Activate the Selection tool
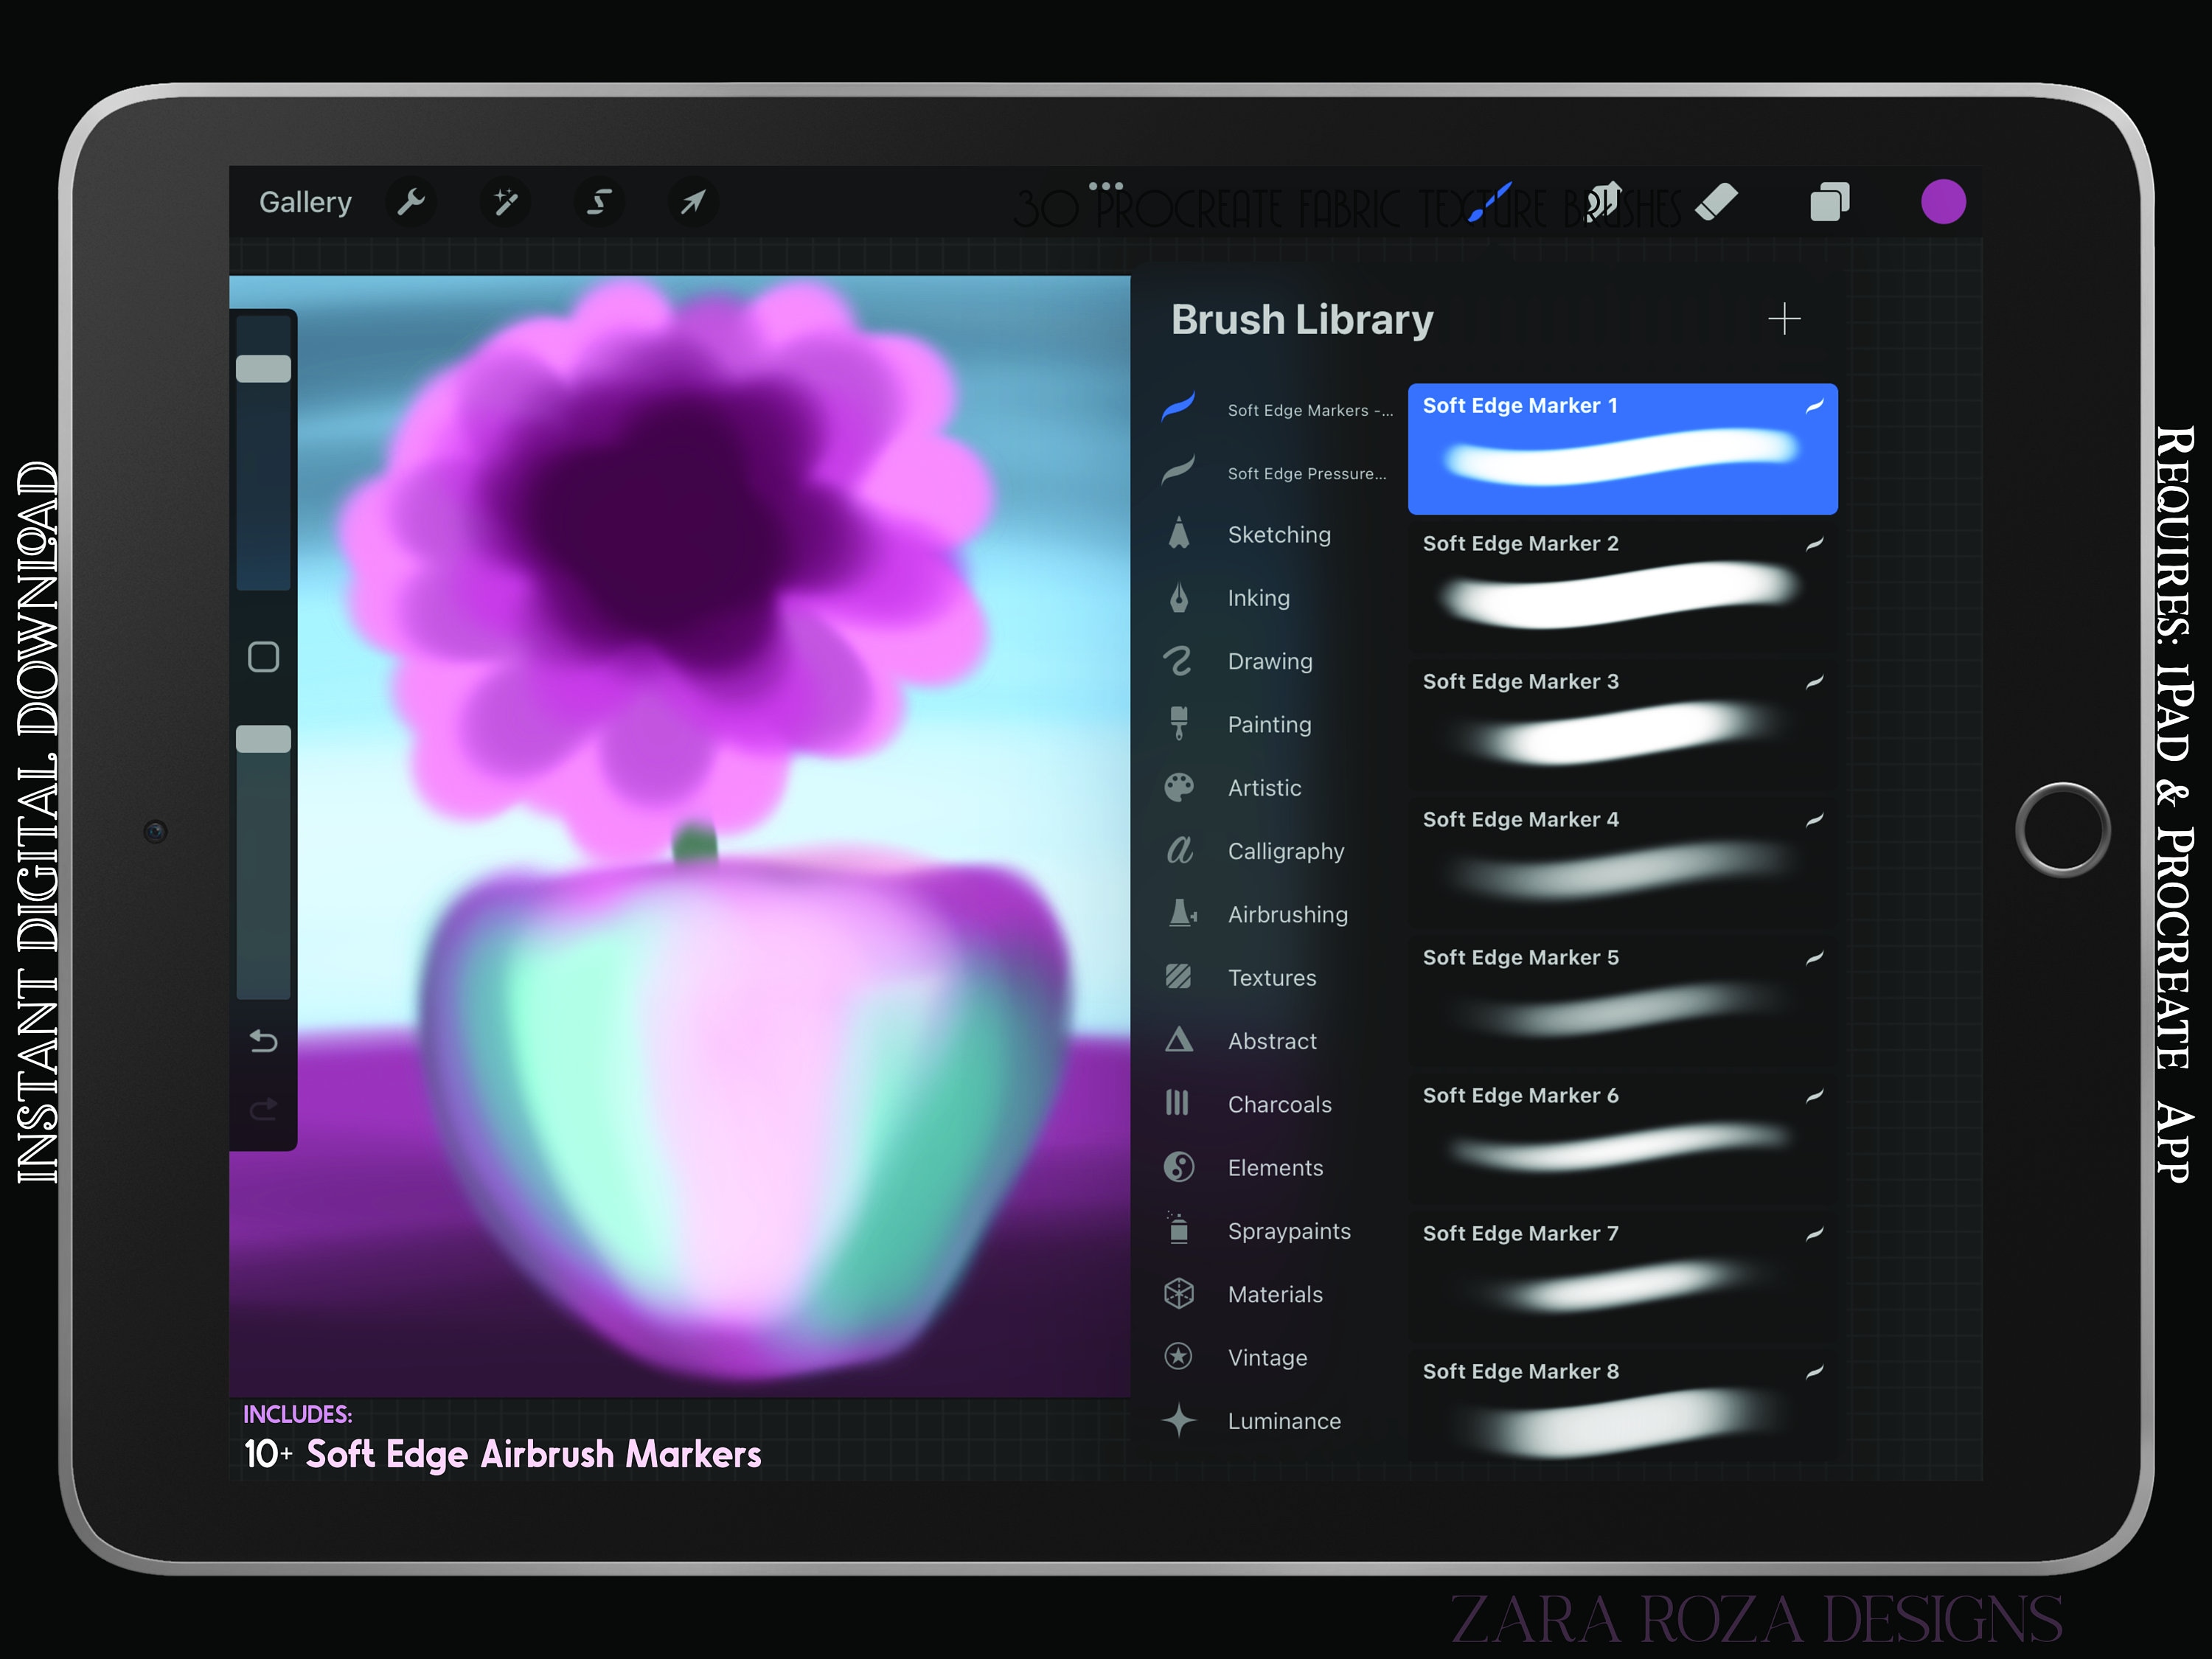This screenshot has width=2212, height=1659. pyautogui.click(x=598, y=202)
